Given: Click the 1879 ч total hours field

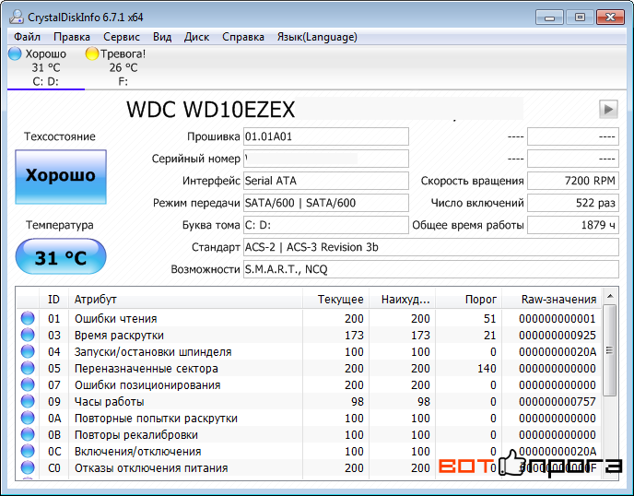Looking at the screenshot, I should click(x=573, y=225).
